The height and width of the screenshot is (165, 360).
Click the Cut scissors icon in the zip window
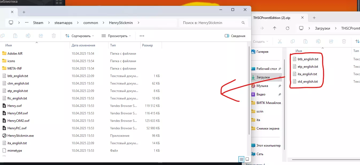point(280,41)
